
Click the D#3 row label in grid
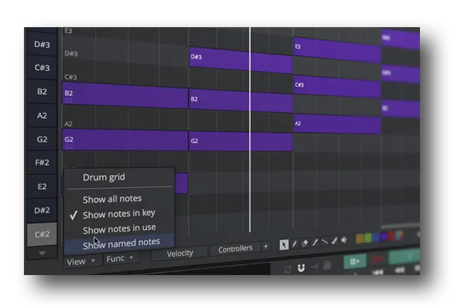click(x=71, y=54)
